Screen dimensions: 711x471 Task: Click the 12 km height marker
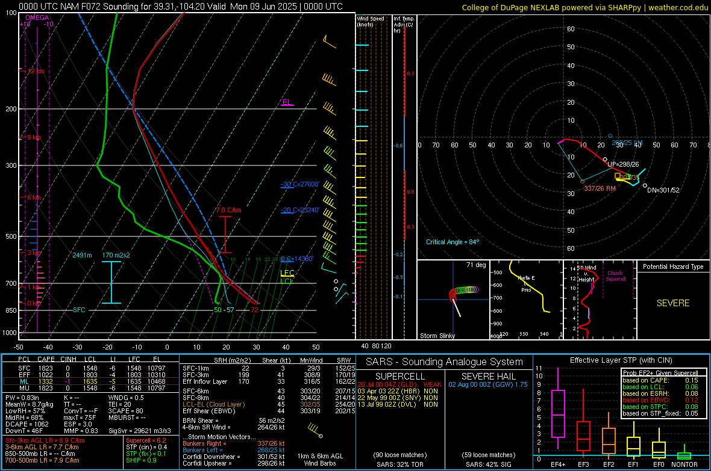pos(36,71)
